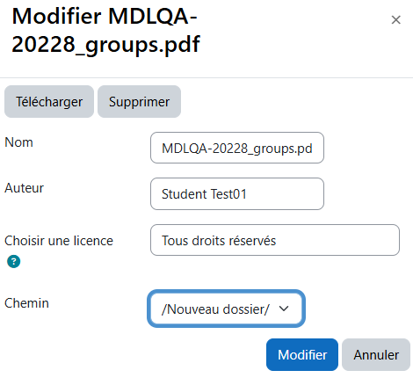The image size is (413, 385).
Task: Open the licence help question-mark icon
Action: tap(14, 261)
